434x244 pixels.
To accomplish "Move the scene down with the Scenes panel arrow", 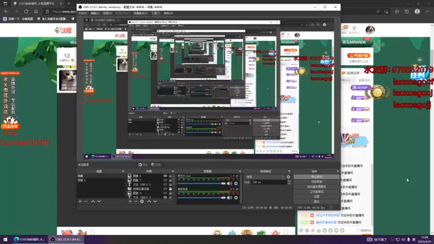I will [99, 201].
